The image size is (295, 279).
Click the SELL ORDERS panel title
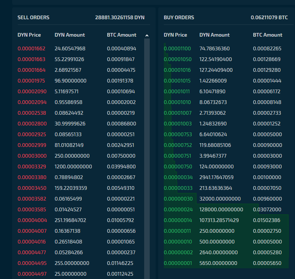(34, 17)
